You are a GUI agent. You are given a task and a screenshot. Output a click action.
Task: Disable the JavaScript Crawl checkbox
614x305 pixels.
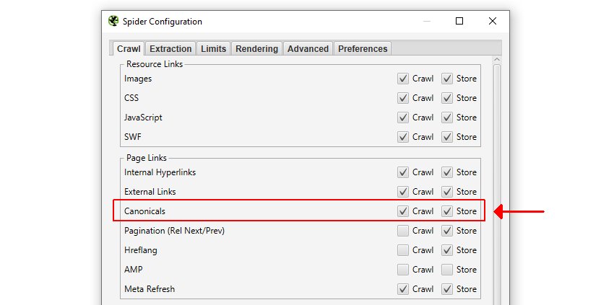[x=403, y=118]
